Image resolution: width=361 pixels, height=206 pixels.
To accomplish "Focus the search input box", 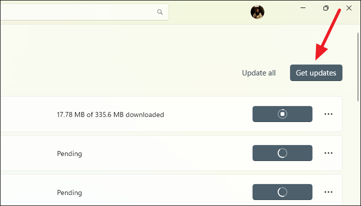I will [x=84, y=11].
